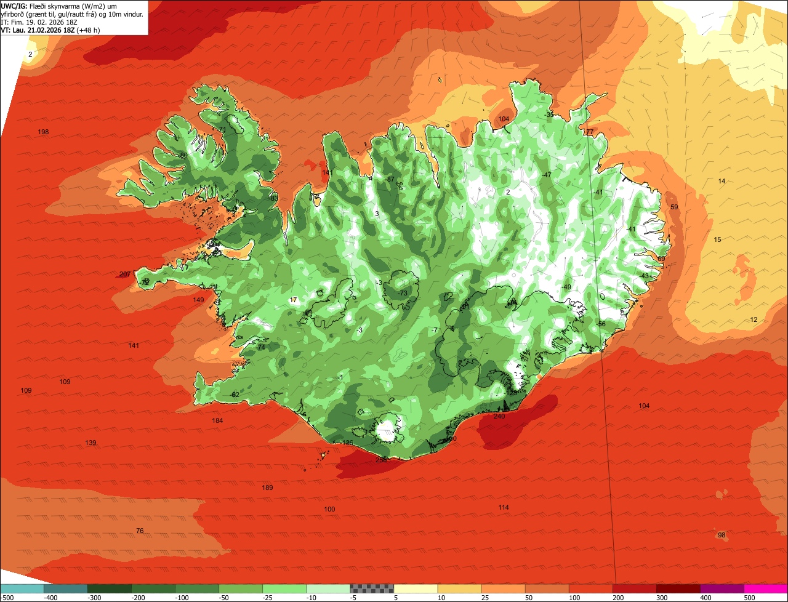Click the legend label 500

pos(749,597)
